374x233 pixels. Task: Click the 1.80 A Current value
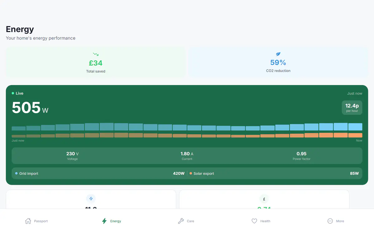[x=187, y=154]
